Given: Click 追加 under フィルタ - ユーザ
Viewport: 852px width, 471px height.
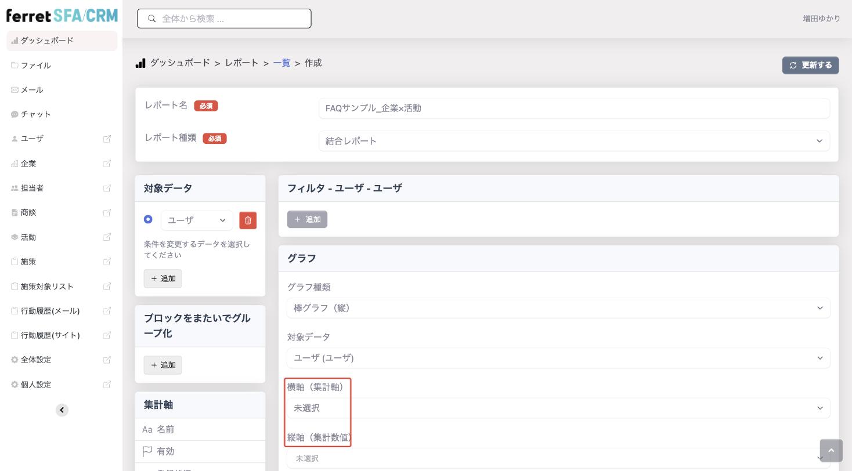Looking at the screenshot, I should pyautogui.click(x=307, y=219).
